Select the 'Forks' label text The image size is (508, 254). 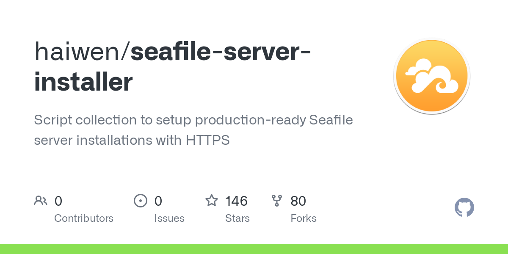click(304, 218)
